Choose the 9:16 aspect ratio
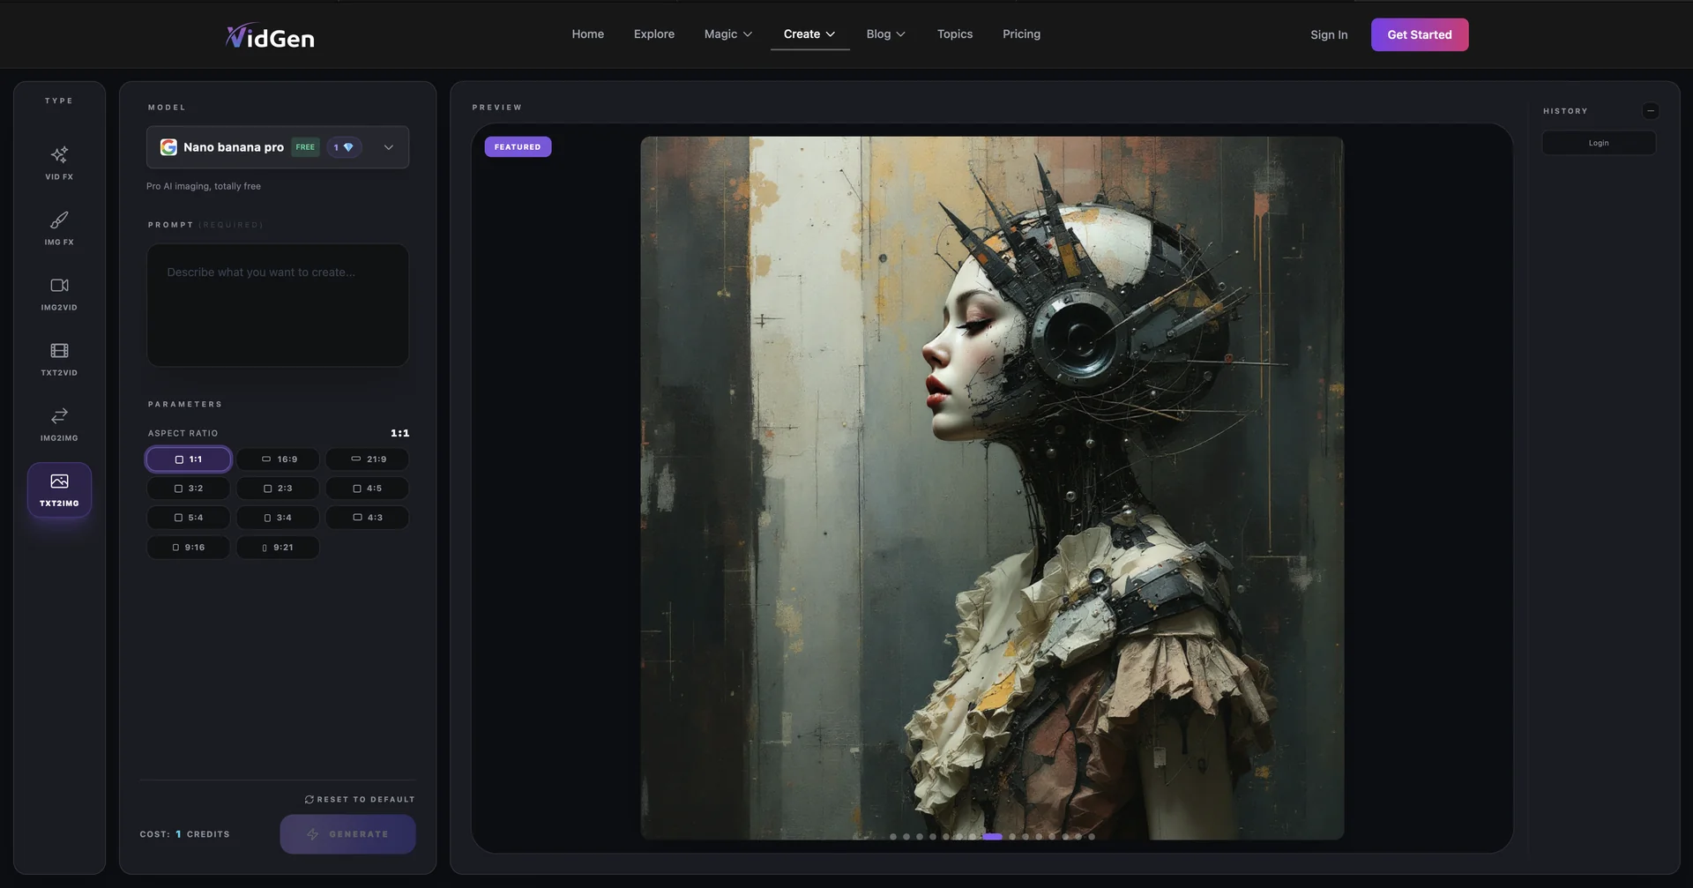 tap(188, 548)
